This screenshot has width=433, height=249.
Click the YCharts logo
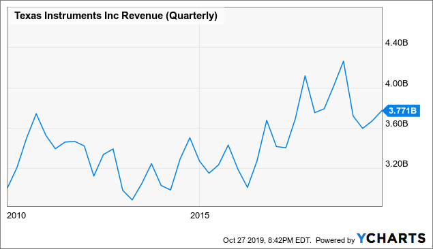391,238
